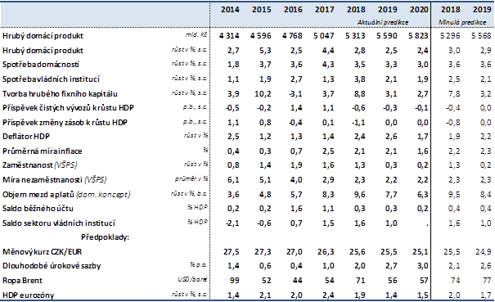Click unit label průměr v %
The image size is (495, 302).
pyautogui.click(x=191, y=178)
